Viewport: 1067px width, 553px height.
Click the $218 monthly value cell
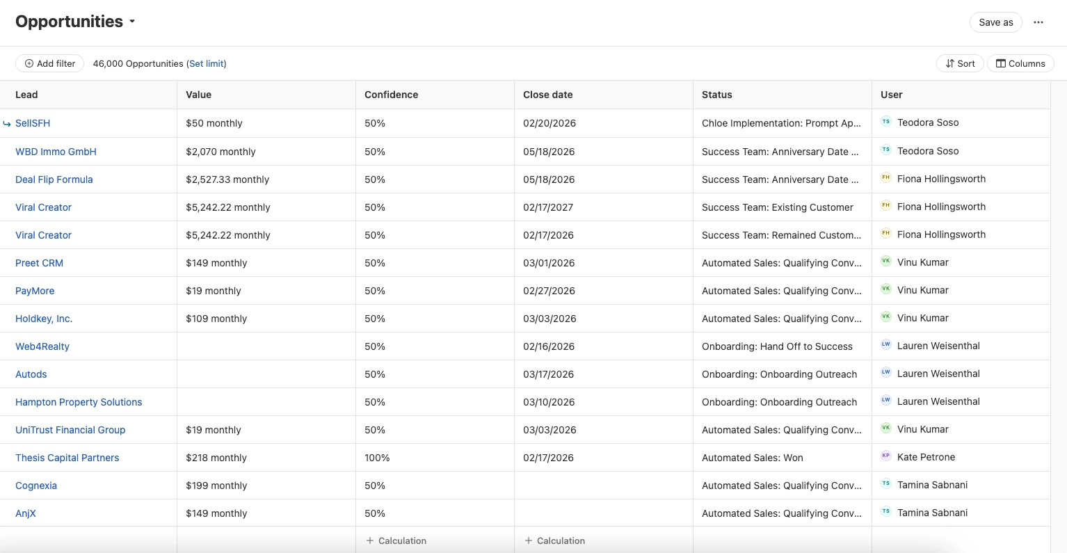pos(266,458)
